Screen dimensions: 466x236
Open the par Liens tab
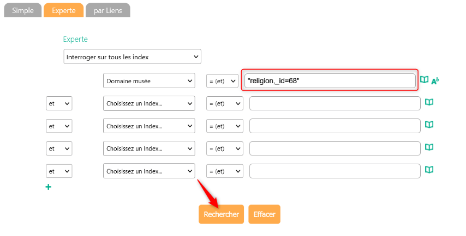(x=107, y=10)
